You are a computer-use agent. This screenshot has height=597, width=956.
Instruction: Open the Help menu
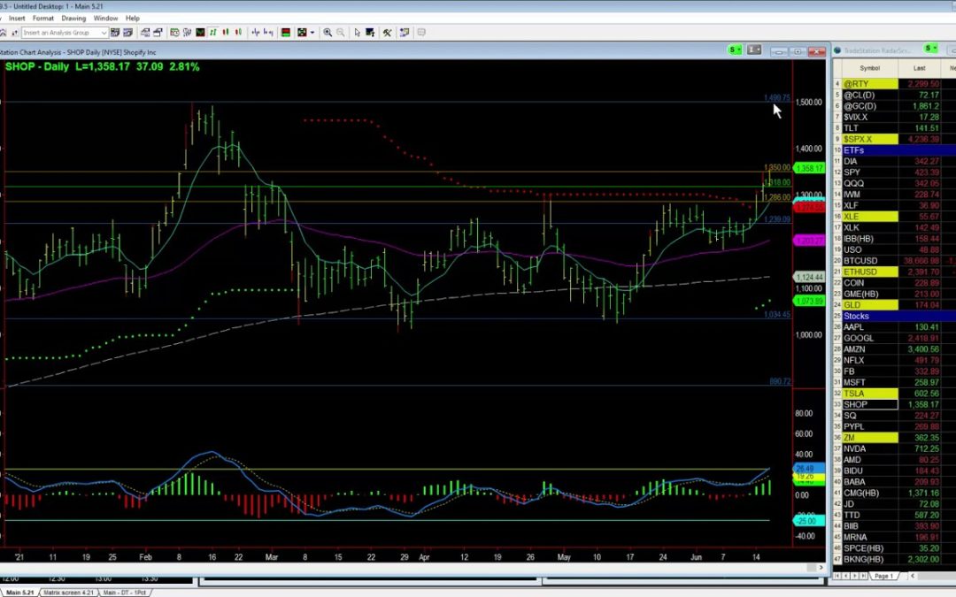click(x=132, y=19)
